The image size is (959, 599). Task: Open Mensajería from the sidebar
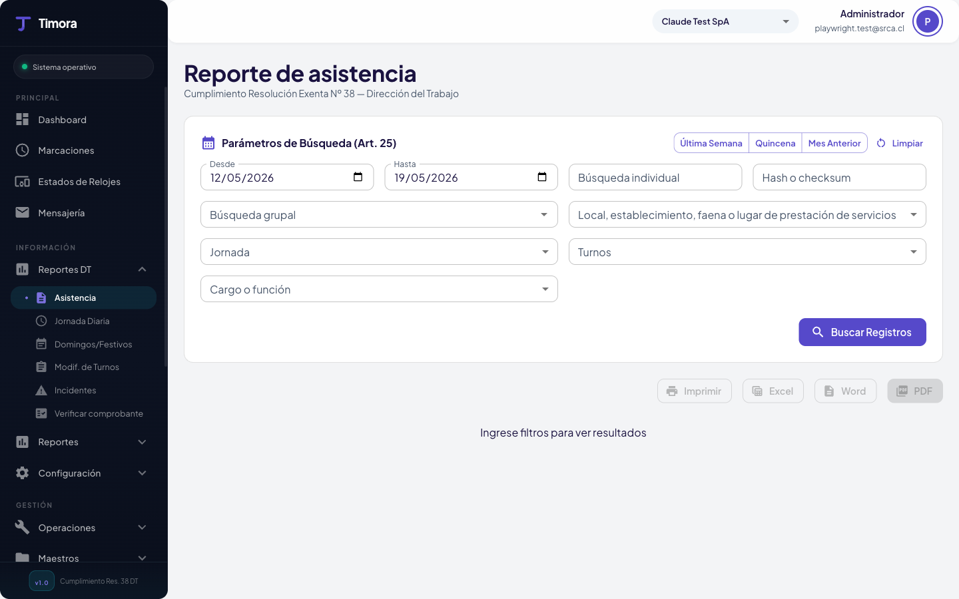pyautogui.click(x=83, y=213)
